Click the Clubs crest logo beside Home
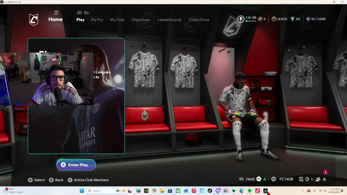Screen dimensions: 347x195 pos(34,19)
